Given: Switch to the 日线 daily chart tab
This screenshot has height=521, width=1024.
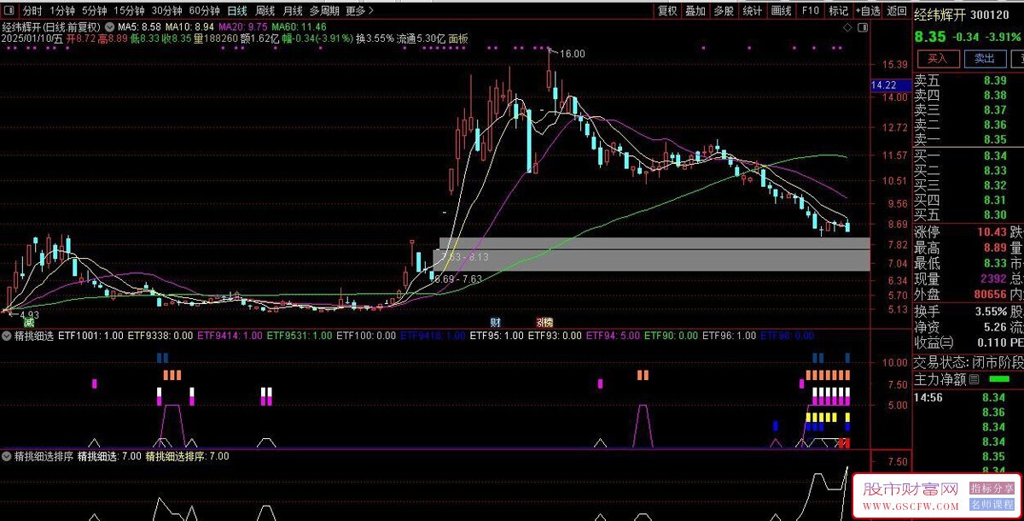Looking at the screenshot, I should [x=237, y=11].
